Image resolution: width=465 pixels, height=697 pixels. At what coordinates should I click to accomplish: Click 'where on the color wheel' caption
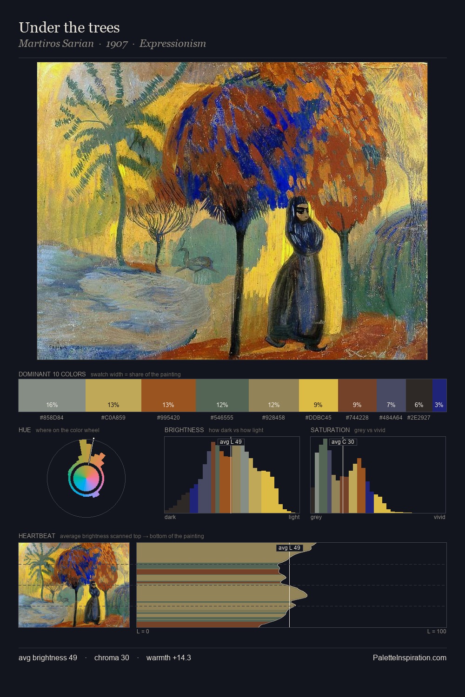tap(67, 430)
